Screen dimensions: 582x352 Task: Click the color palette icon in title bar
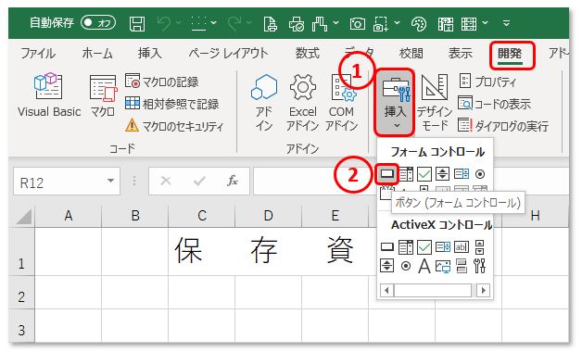click(419, 24)
